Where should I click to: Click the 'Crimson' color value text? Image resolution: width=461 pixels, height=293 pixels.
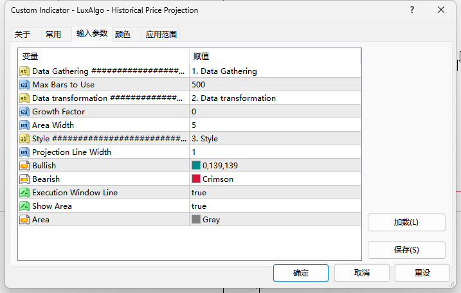pyautogui.click(x=218, y=179)
